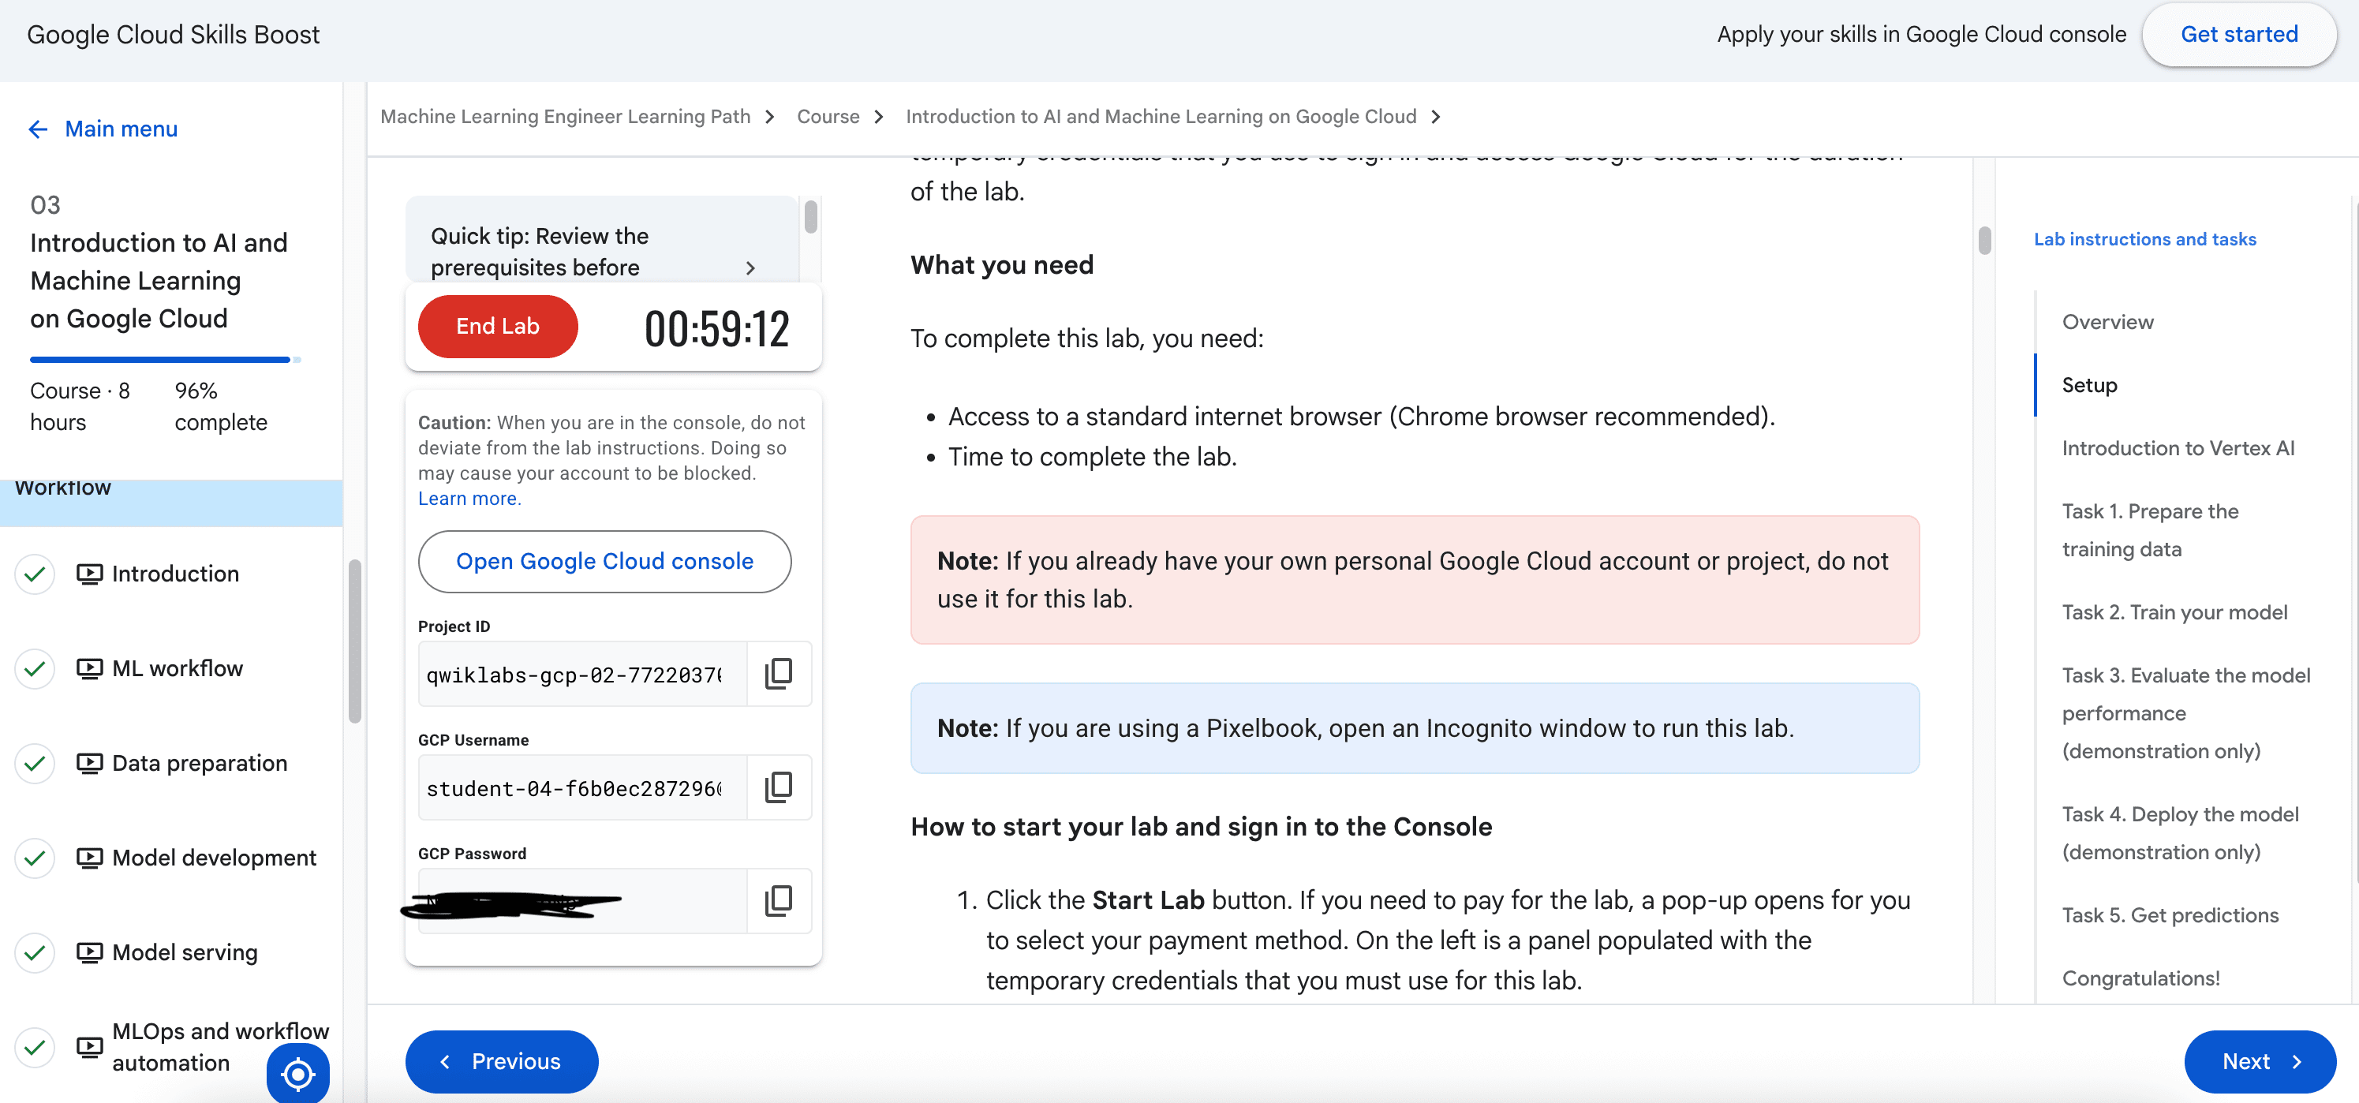Click the MLOps and workflow automation checkmark
Screen dimensions: 2359x1103
click(x=35, y=1046)
